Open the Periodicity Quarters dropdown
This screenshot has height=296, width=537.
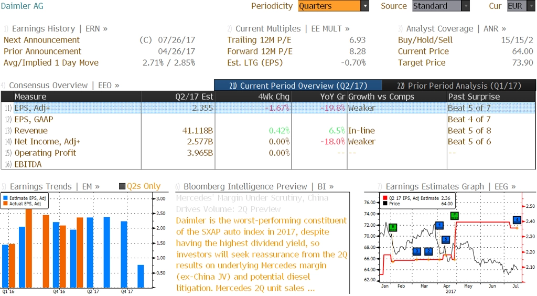(333, 6)
